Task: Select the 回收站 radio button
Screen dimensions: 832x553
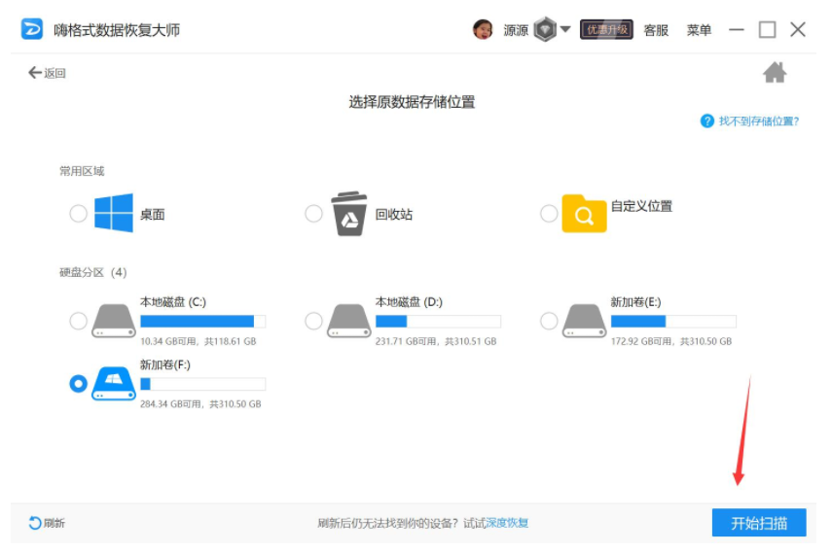Action: [x=313, y=214]
